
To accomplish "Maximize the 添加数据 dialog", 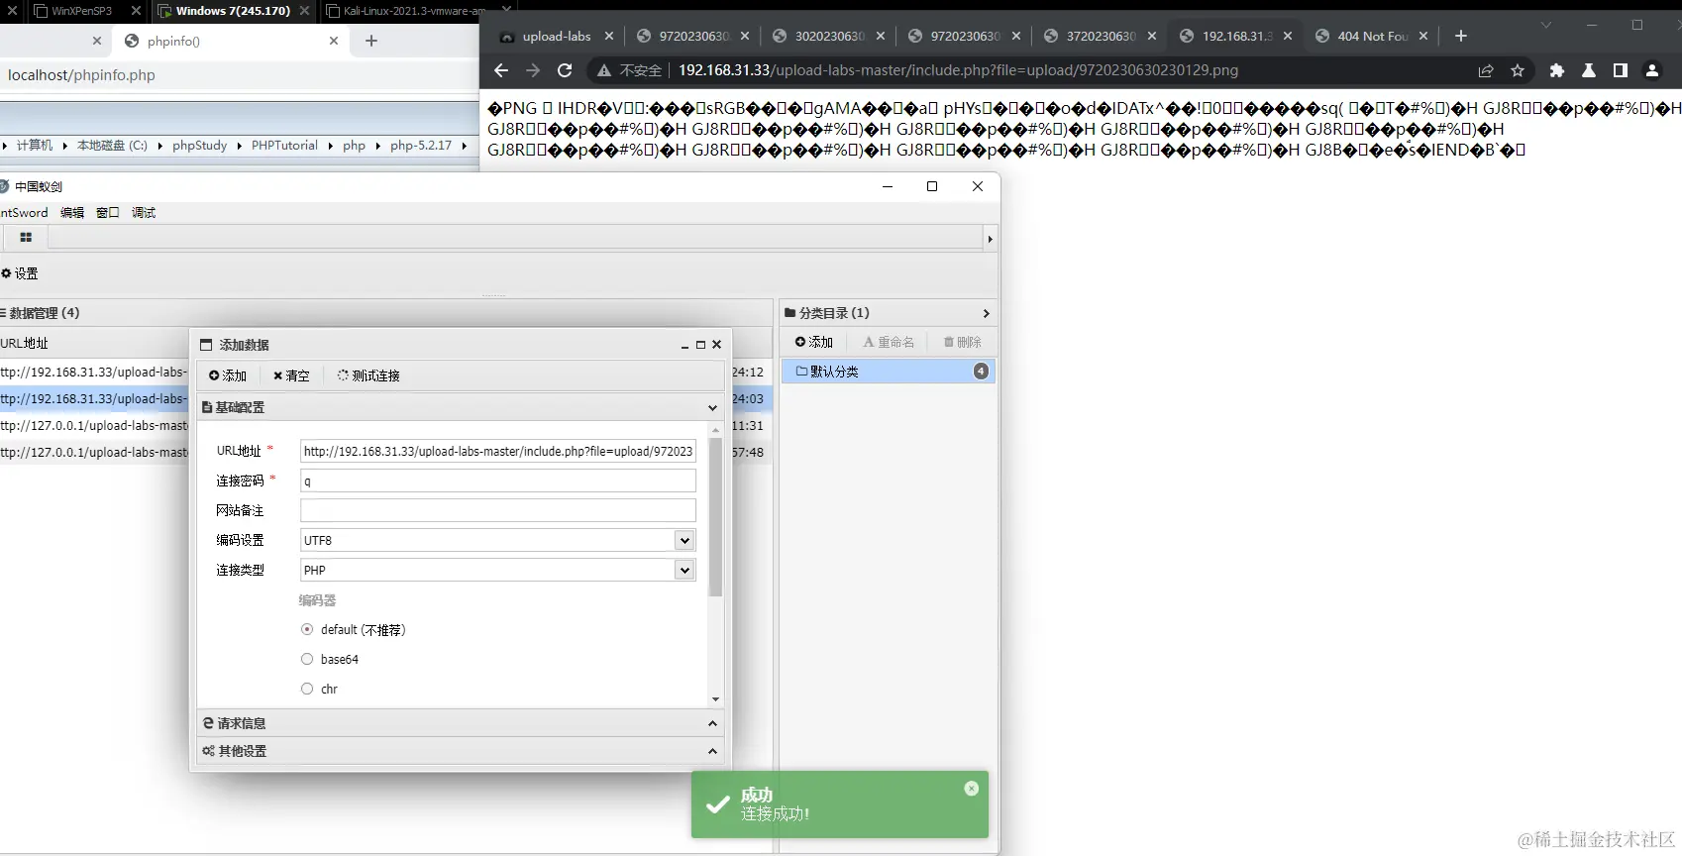I will pos(700,345).
